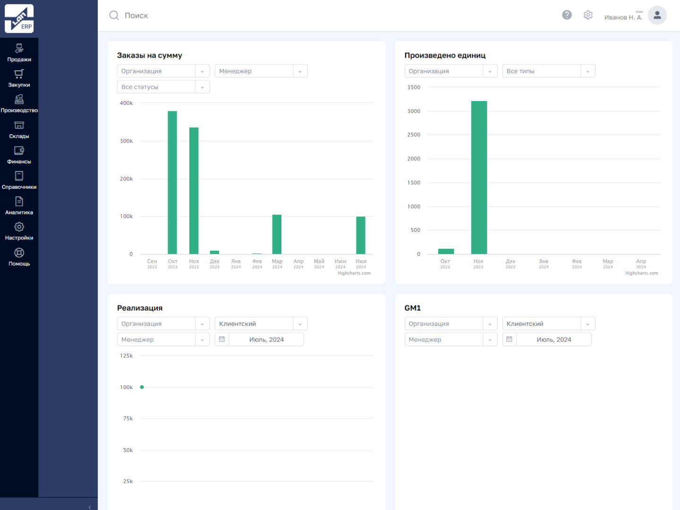Image resolution: width=680 pixels, height=510 pixels.
Task: Click the Ноя 2023 bar in Произведено единиц
Action: point(479,178)
